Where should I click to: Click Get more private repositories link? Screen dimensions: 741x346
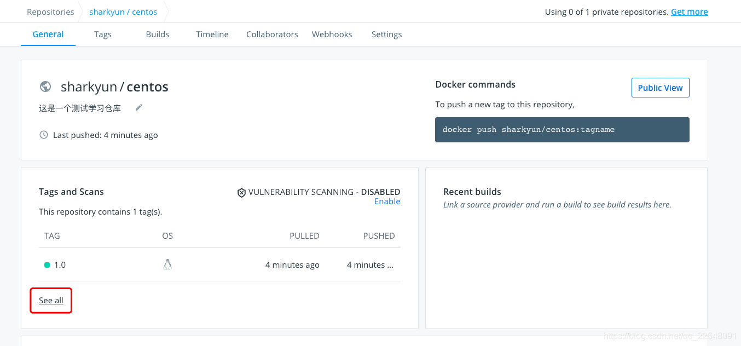689,12
